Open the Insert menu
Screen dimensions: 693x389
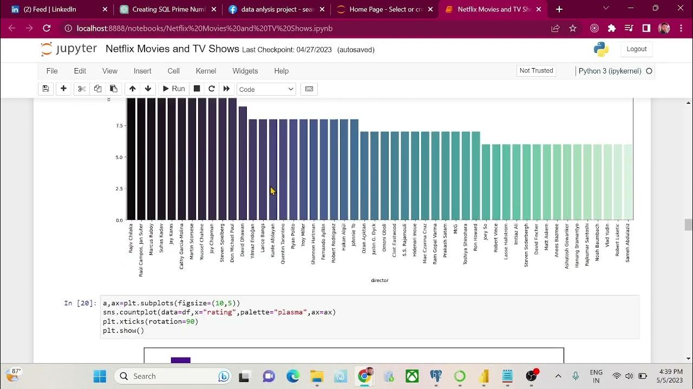[x=142, y=71]
